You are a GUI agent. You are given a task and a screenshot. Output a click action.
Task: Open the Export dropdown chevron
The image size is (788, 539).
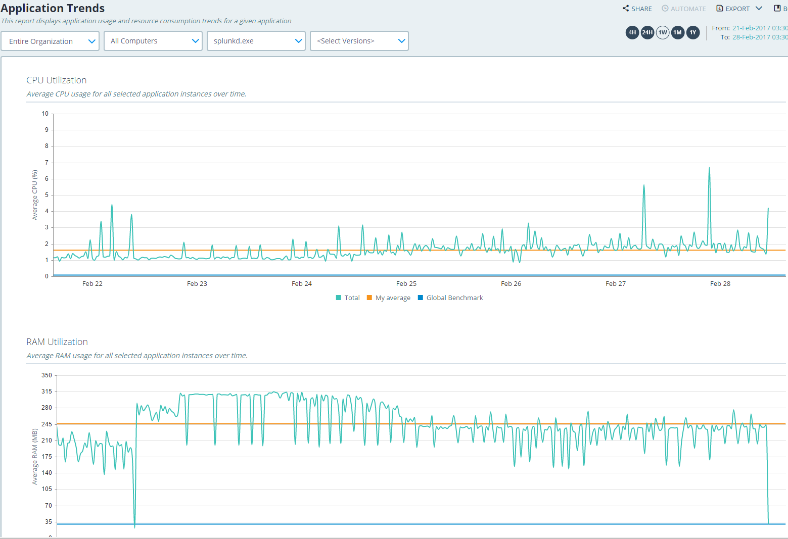(759, 8)
